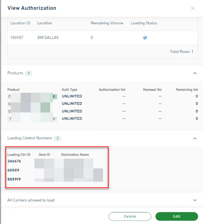This screenshot has width=203, height=224.
Task: Select location ID 160167 cell
Action: click(x=17, y=38)
